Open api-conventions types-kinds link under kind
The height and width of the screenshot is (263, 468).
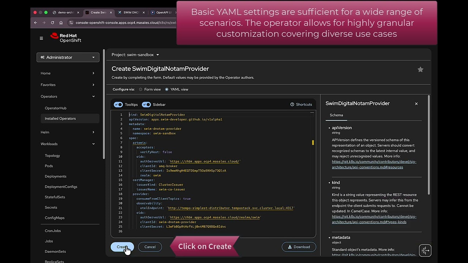[374, 219]
